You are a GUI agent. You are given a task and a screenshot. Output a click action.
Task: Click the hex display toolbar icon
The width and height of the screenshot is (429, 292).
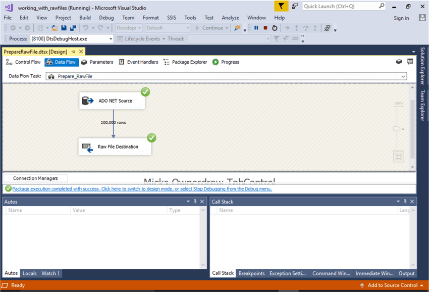[x=327, y=28]
